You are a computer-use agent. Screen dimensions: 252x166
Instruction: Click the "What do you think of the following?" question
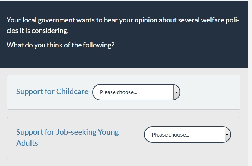(x=60, y=45)
